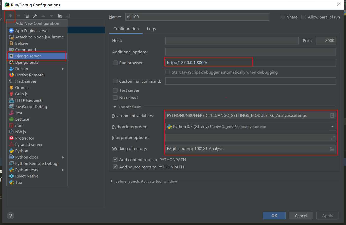346x225 pixels.
Task: Choose Protractor configuration type
Action: point(37,138)
